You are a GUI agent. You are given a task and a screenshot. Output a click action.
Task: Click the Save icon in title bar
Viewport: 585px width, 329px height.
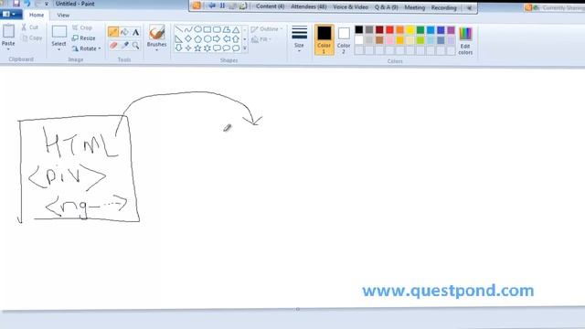point(16,4)
